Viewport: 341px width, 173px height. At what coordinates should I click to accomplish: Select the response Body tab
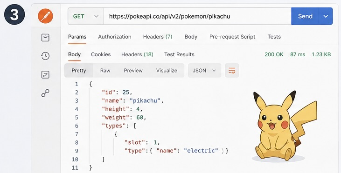pyautogui.click(x=74, y=54)
